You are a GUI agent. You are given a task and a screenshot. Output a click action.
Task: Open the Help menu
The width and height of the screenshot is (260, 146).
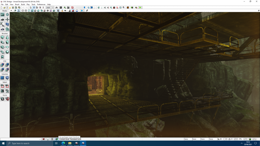click(49, 4)
